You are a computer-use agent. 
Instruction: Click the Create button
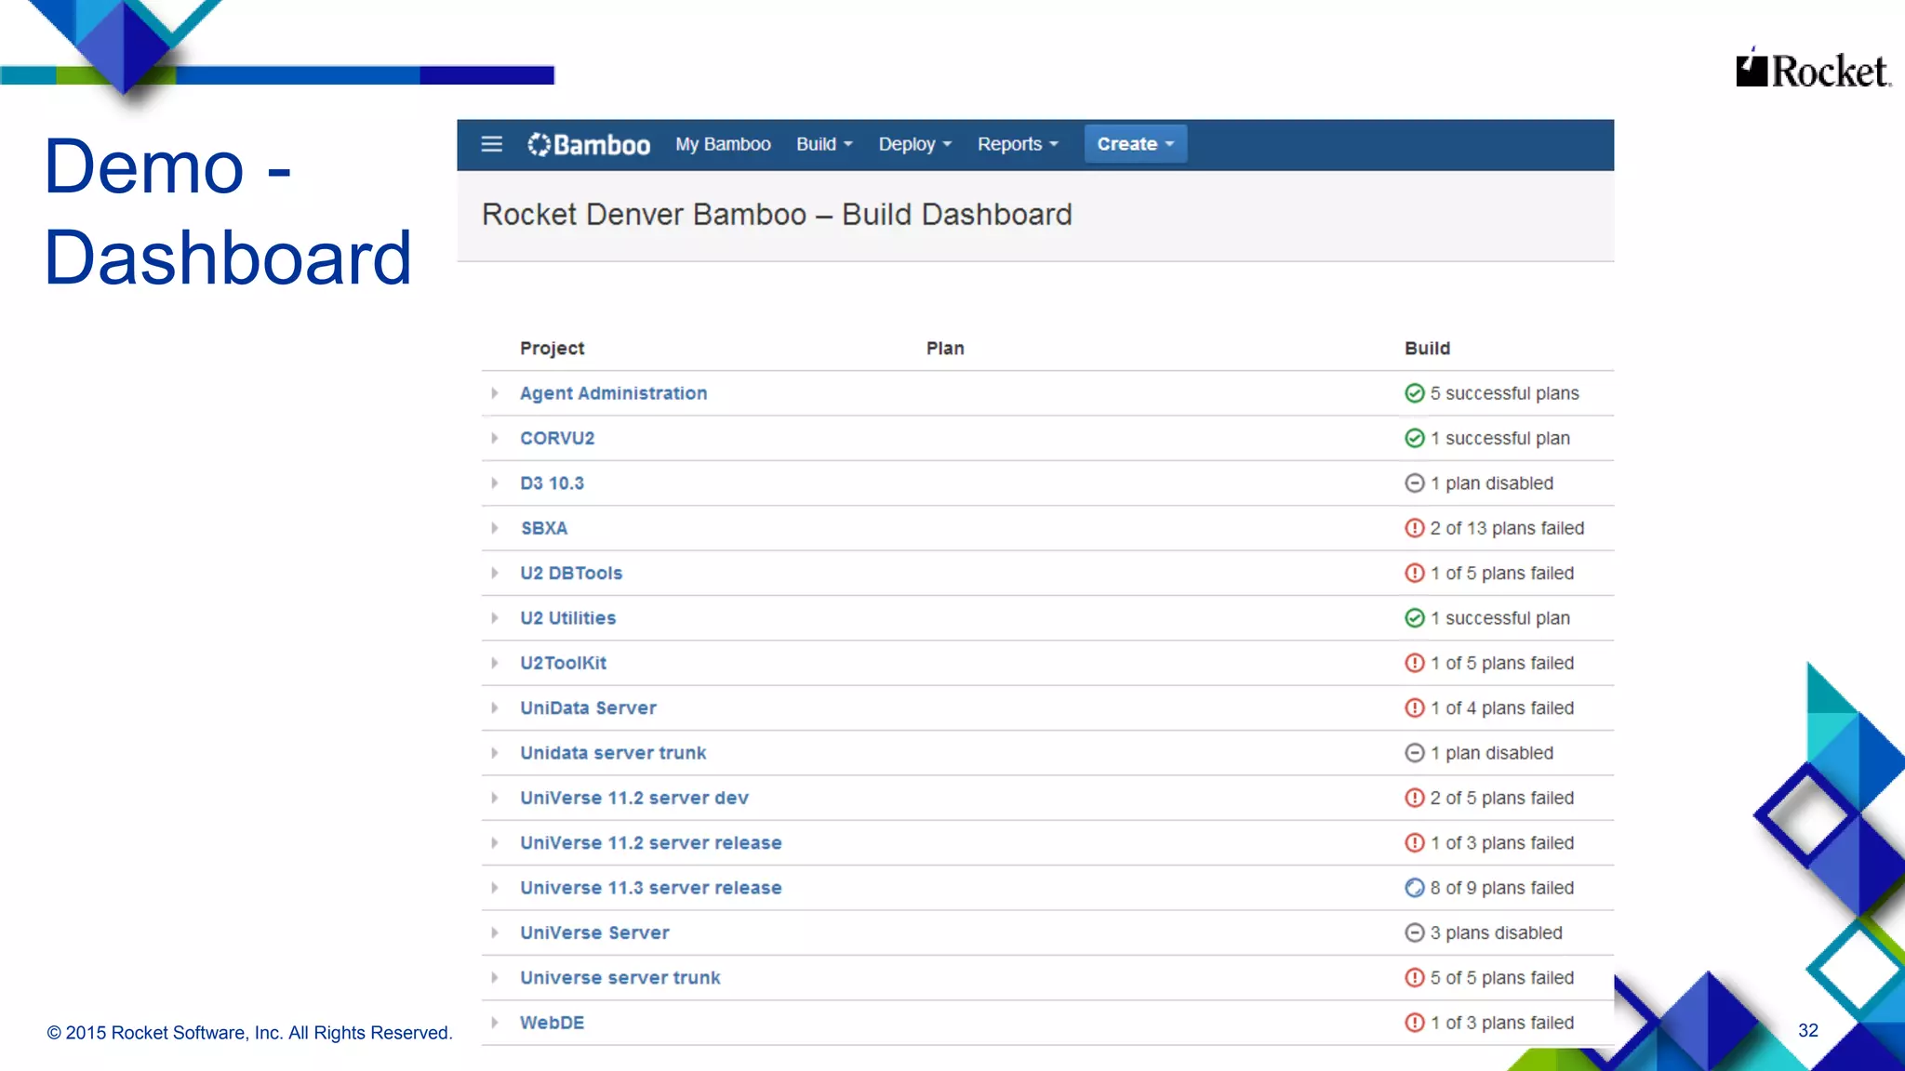tap(1136, 144)
